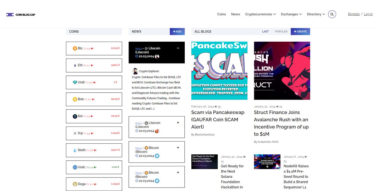Expand the last Bitcoin news card

tap(178, 173)
